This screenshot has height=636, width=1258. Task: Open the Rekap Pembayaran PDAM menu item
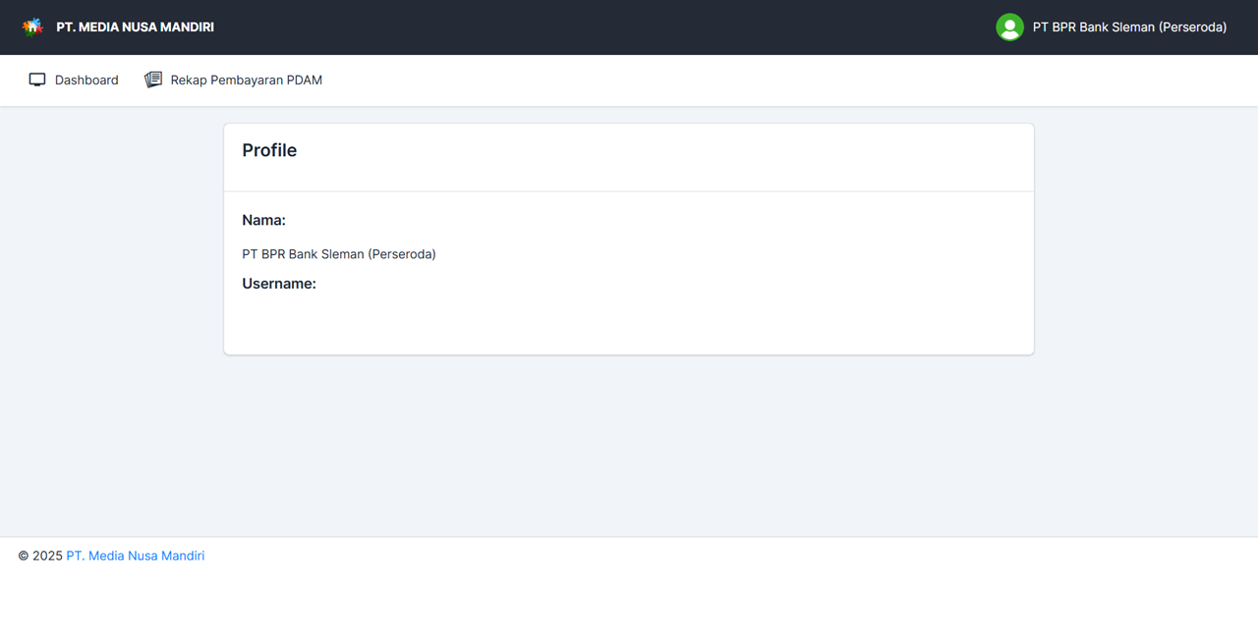[x=246, y=79]
